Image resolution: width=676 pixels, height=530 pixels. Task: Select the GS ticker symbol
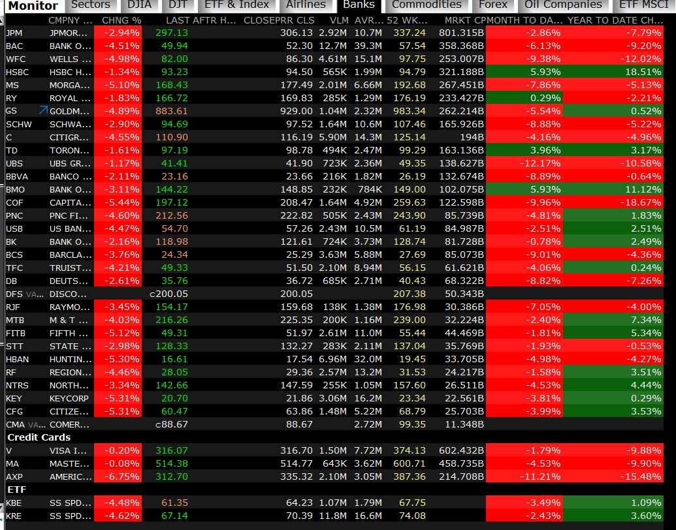pos(11,111)
